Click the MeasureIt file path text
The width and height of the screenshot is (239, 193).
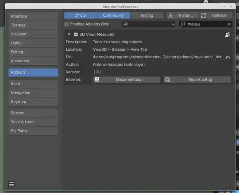tap(162, 57)
